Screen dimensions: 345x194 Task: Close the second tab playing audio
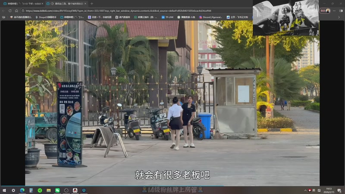[x=85, y=4]
